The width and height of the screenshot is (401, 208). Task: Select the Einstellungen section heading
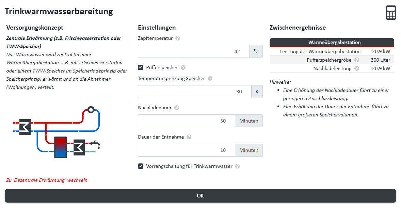pyautogui.click(x=156, y=28)
